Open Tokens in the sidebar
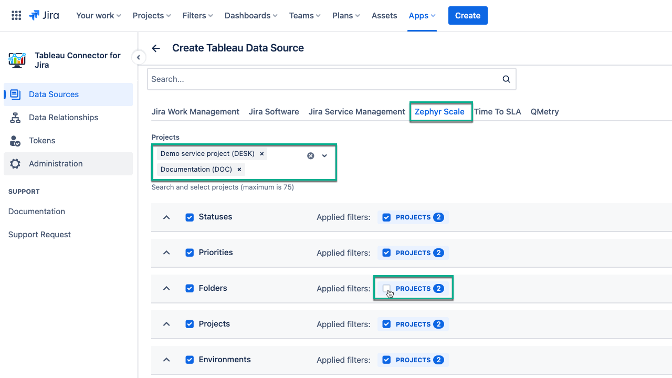 point(42,141)
